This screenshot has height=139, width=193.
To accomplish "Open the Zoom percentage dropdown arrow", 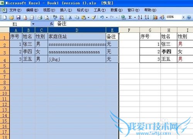I will click(x=183, y=17).
